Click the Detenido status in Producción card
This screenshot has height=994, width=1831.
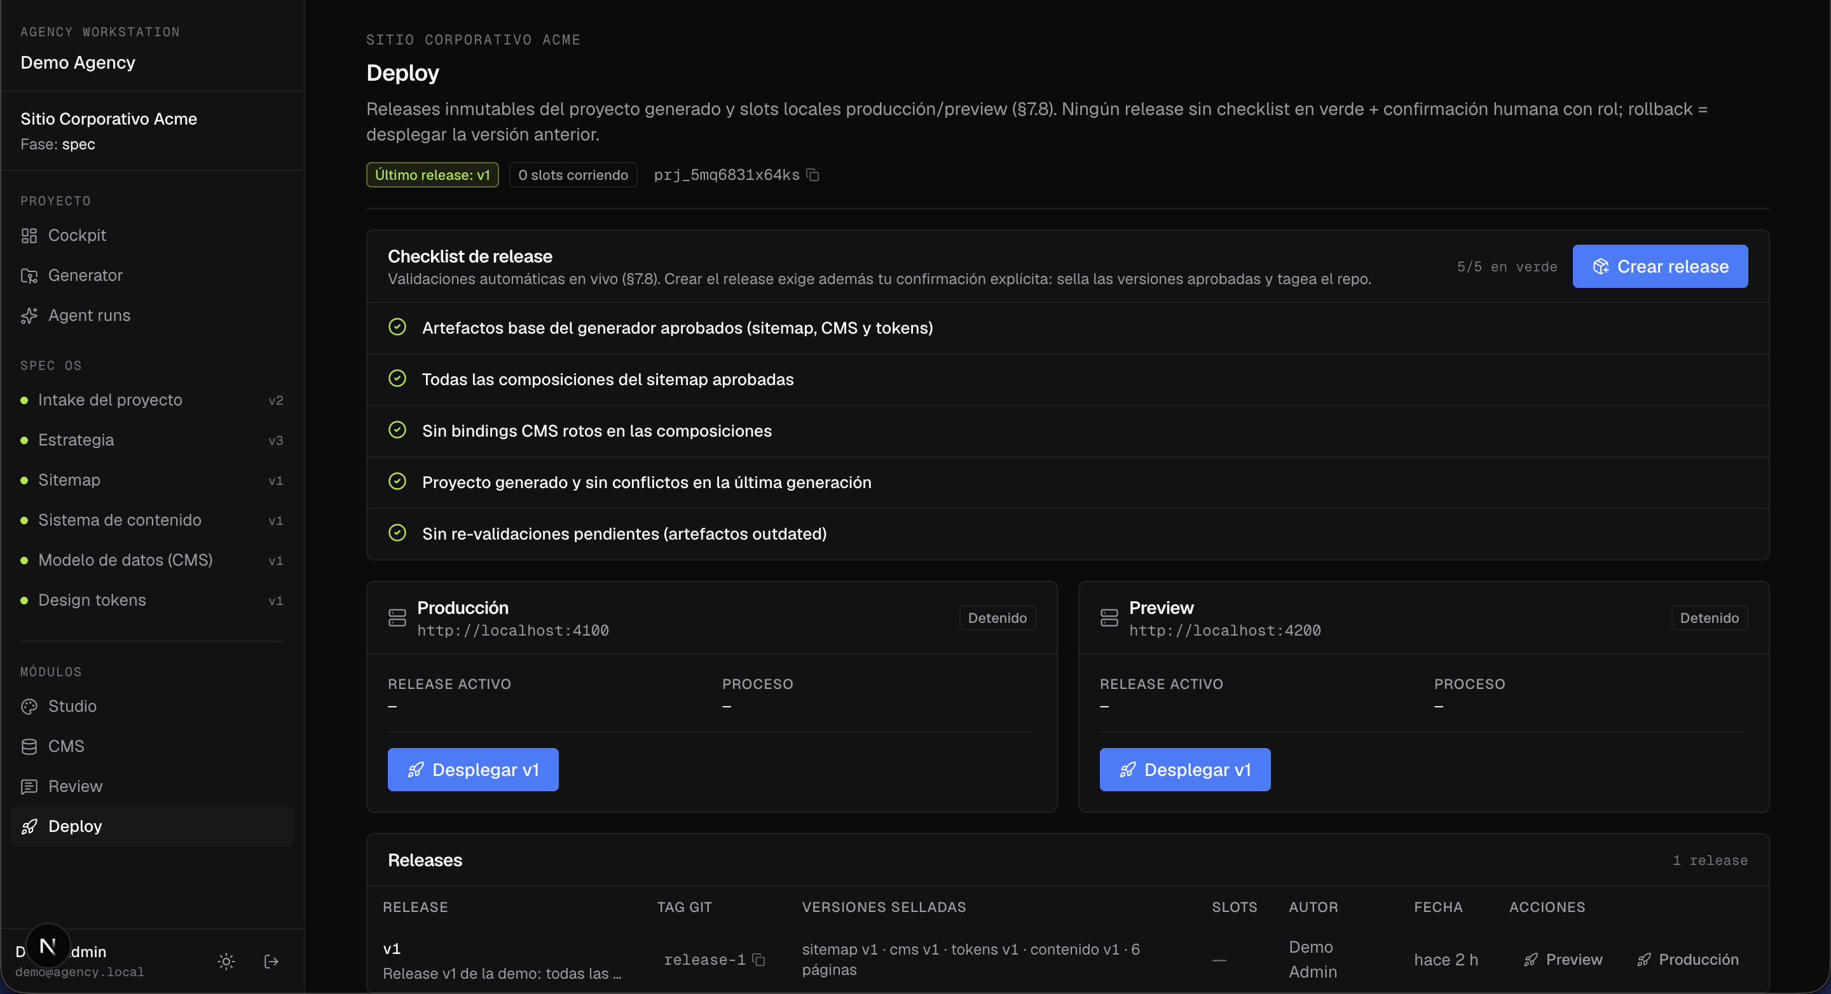(998, 618)
